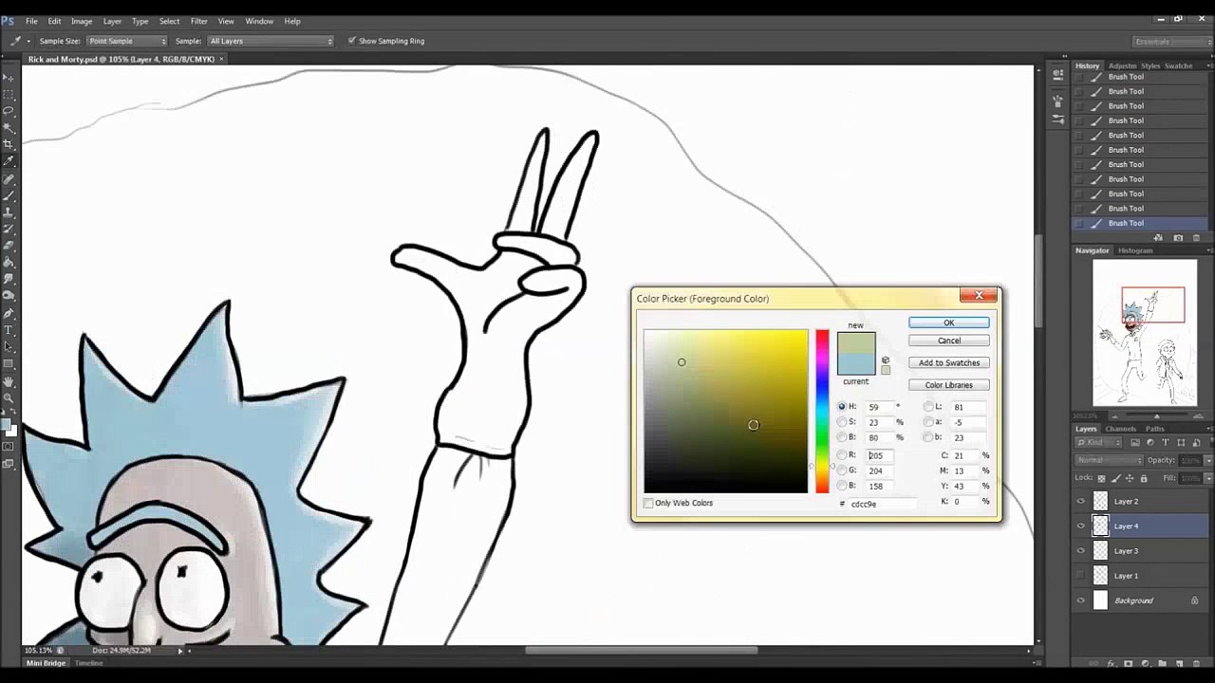This screenshot has height=683, width=1215.
Task: Create new document from current history state
Action: tap(1160, 238)
